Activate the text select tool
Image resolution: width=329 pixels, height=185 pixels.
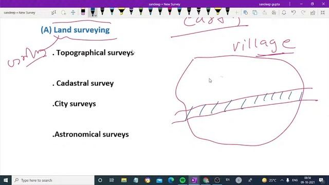coord(53,12)
